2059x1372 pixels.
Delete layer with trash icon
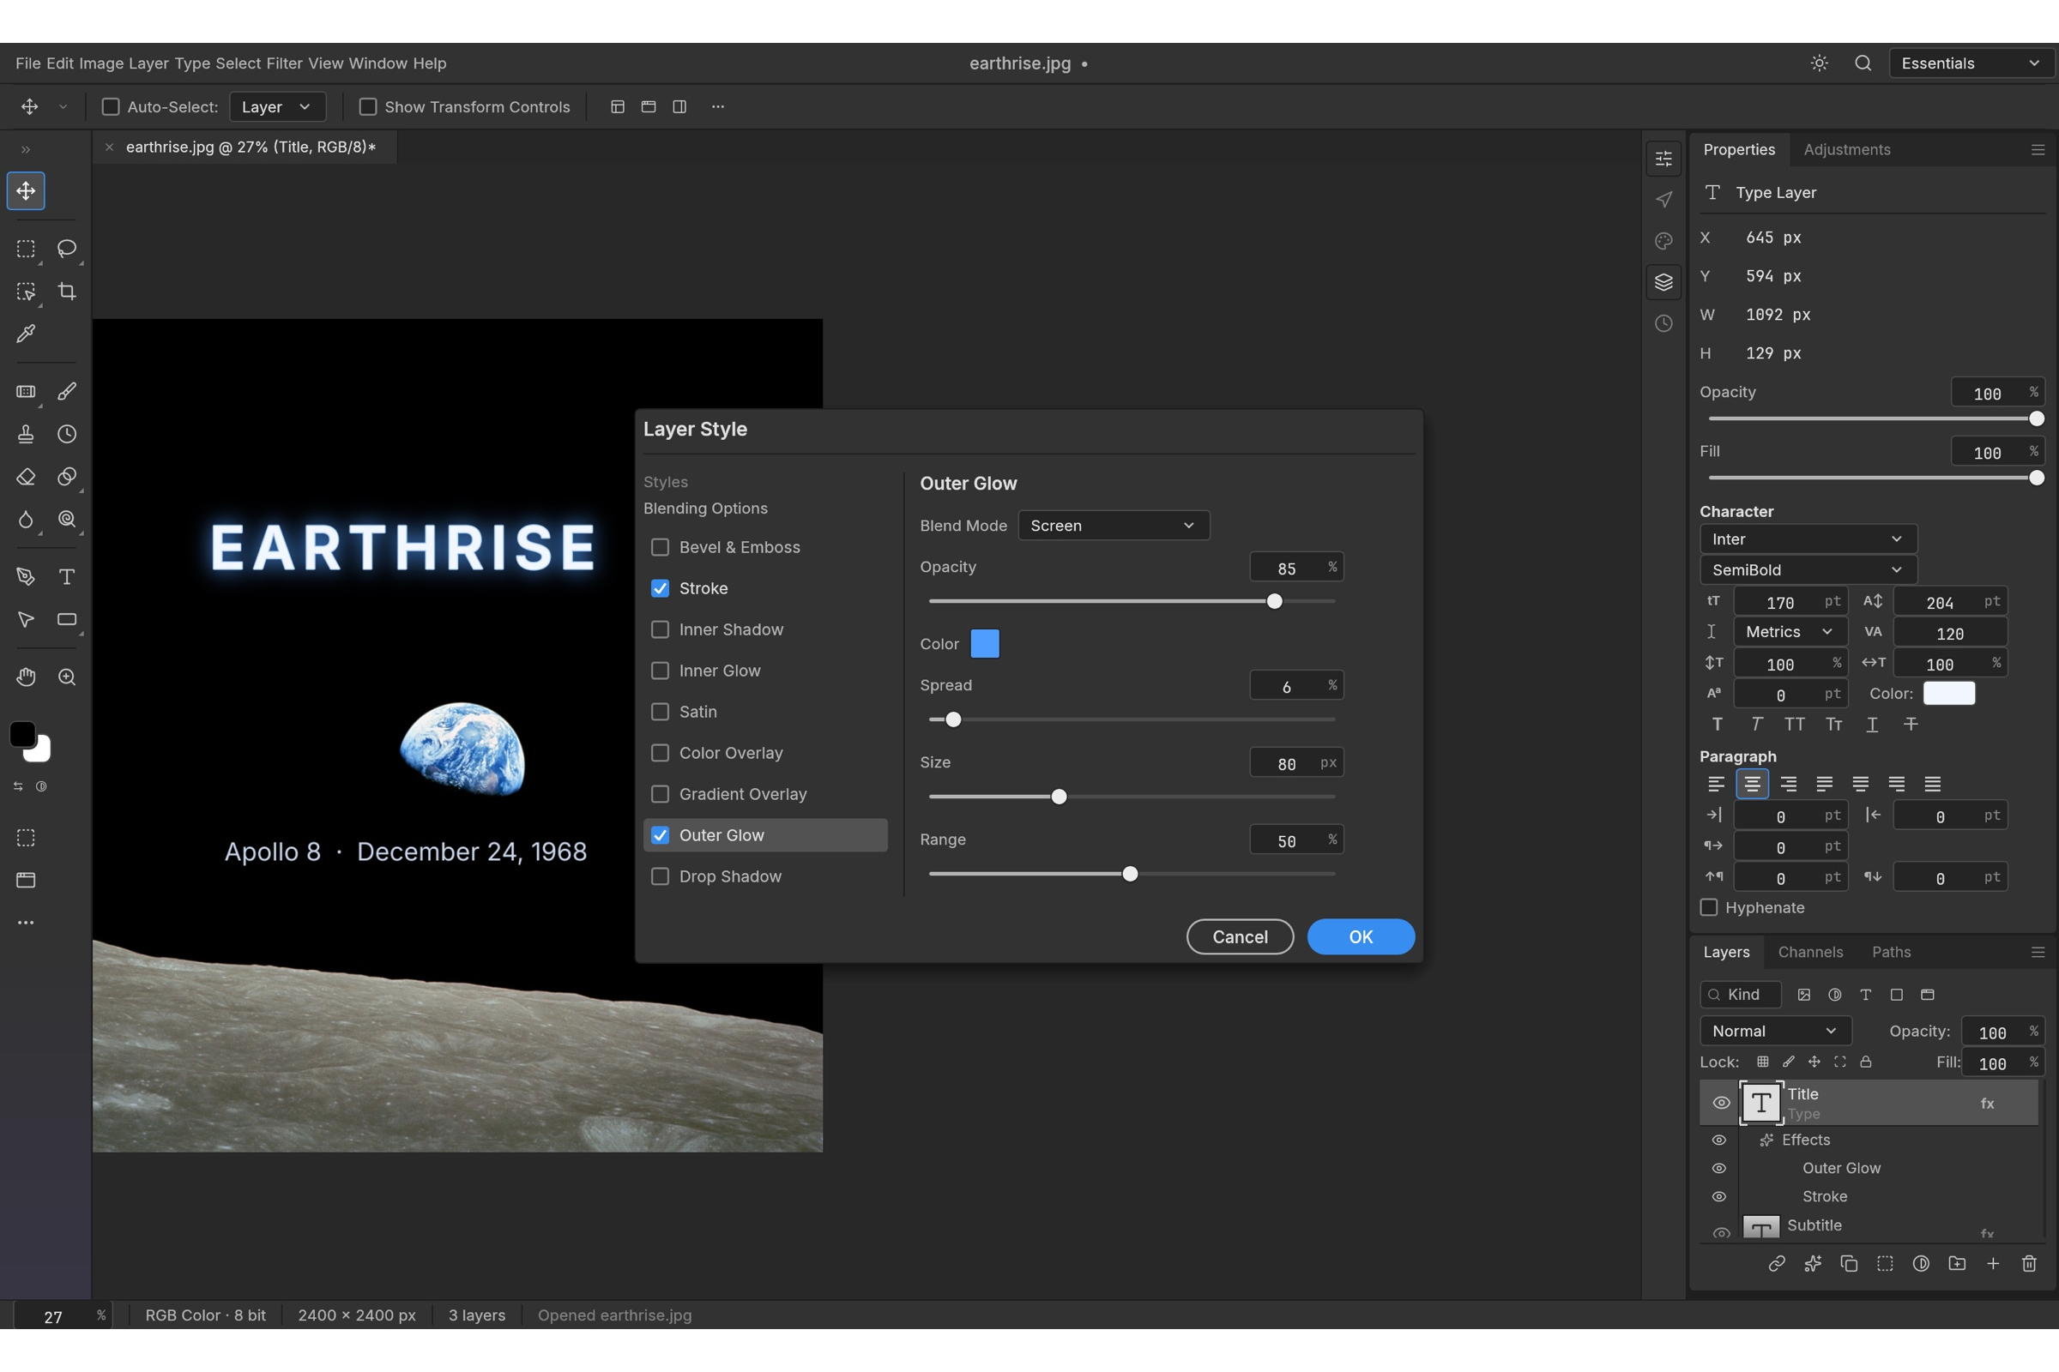coord(2028,1263)
